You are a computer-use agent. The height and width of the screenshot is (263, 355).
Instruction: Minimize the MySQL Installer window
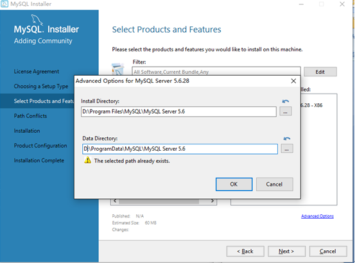click(x=301, y=4)
